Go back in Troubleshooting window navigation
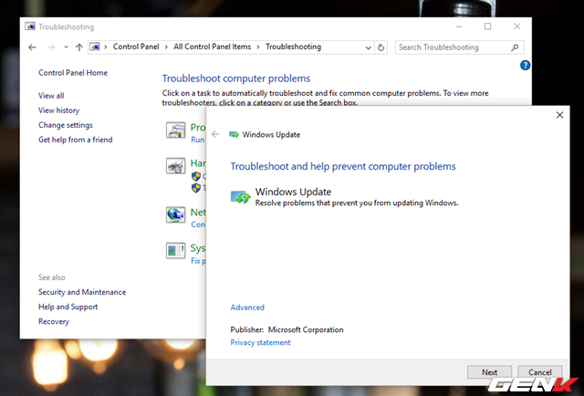This screenshot has width=584, height=396. [x=33, y=47]
